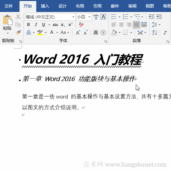This screenshot has width=171, height=171.
Task: Switch to the 审阅 (Review) tab
Action: pyautogui.click(x=132, y=6)
